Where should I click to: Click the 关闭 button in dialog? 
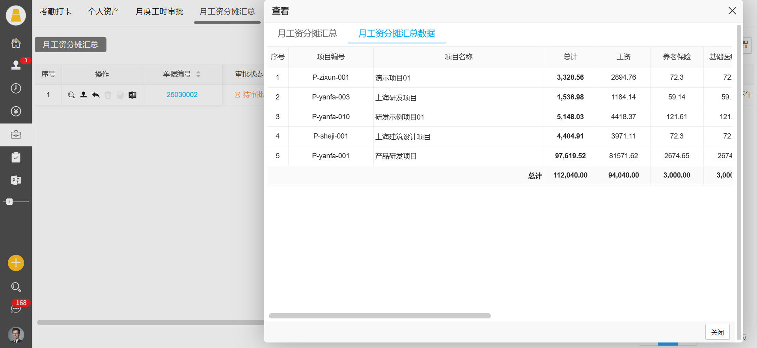tap(717, 332)
